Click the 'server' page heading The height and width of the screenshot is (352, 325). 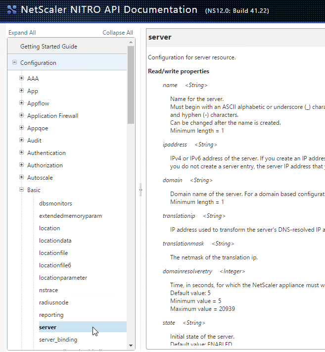tap(160, 37)
